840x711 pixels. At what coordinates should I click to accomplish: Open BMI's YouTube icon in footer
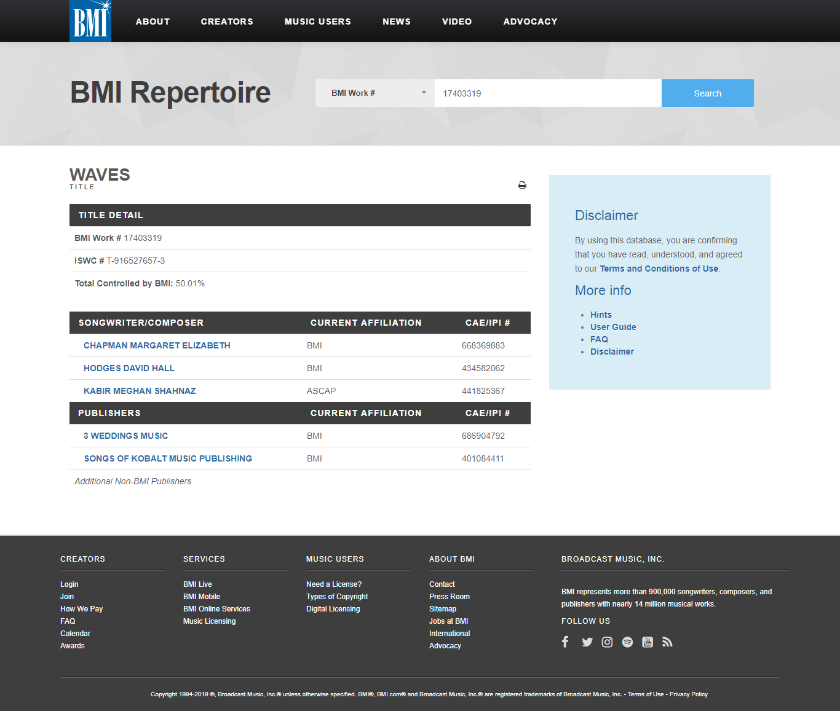click(x=648, y=642)
